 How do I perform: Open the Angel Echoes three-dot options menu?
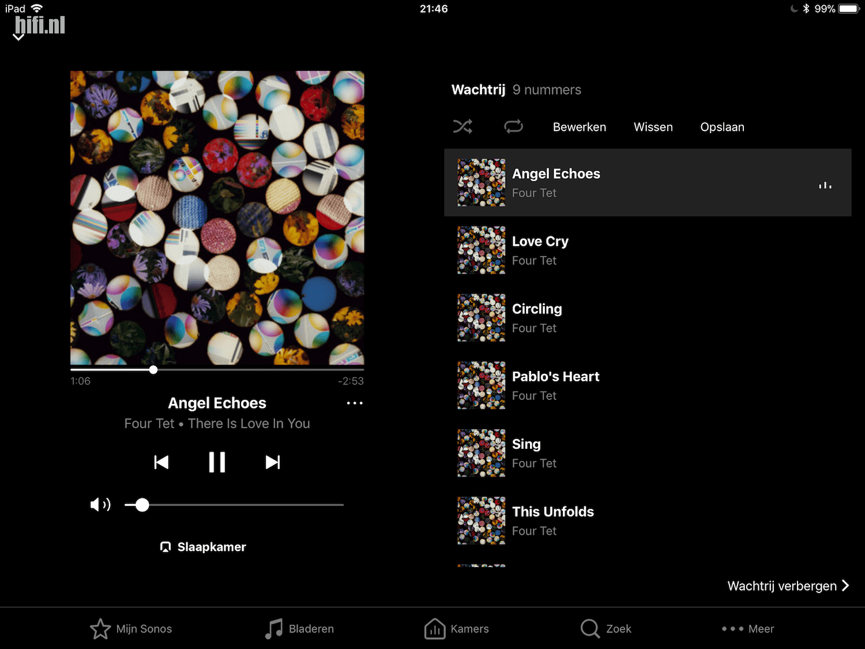(355, 403)
